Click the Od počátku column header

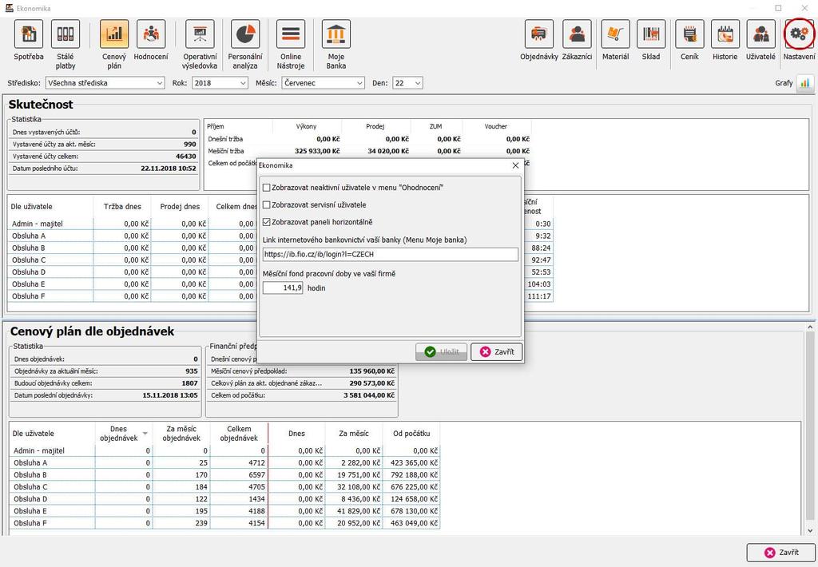411,434
